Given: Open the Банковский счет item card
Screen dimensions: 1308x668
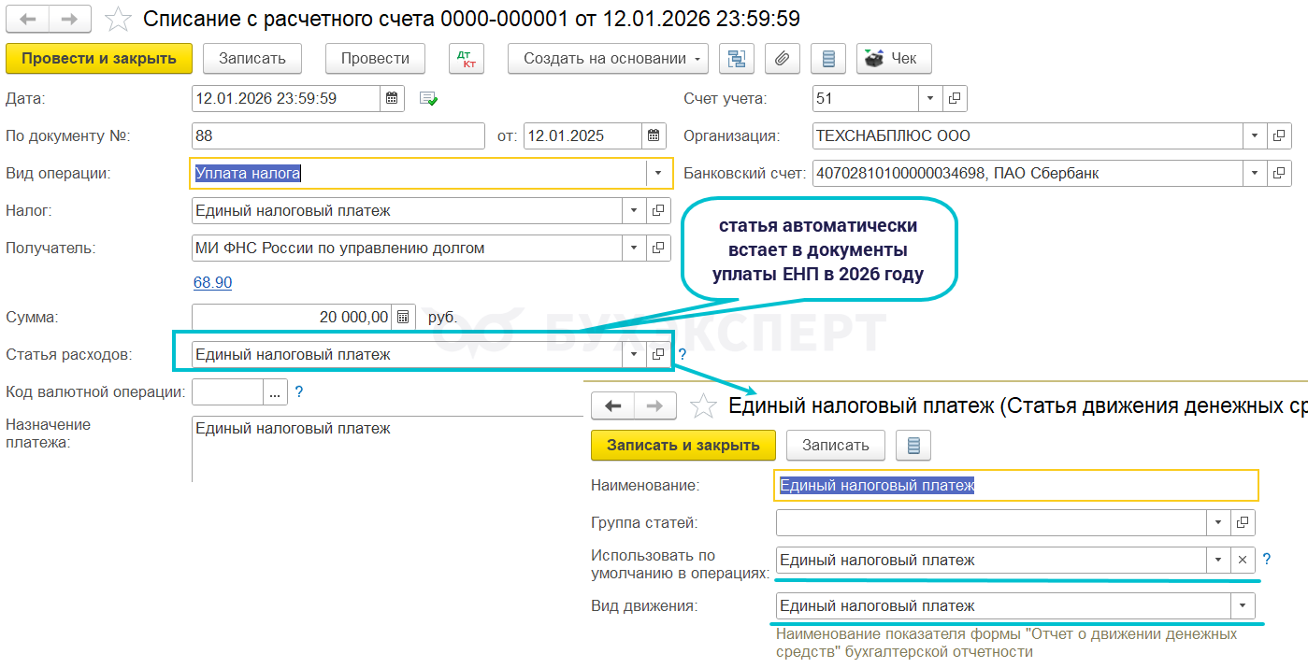Looking at the screenshot, I should [1279, 173].
